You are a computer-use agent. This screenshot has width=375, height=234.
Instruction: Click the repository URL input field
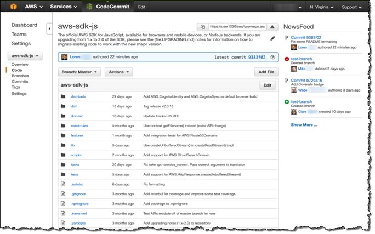click(237, 27)
